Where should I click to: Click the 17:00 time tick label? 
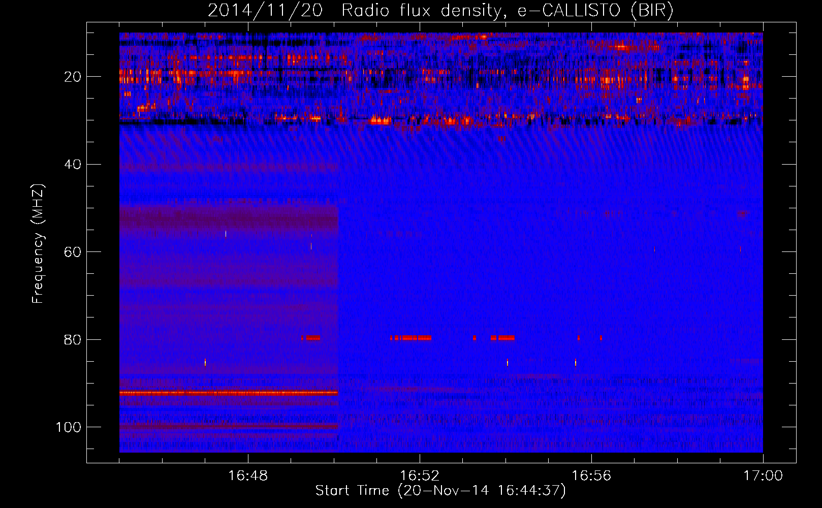pos(763,476)
